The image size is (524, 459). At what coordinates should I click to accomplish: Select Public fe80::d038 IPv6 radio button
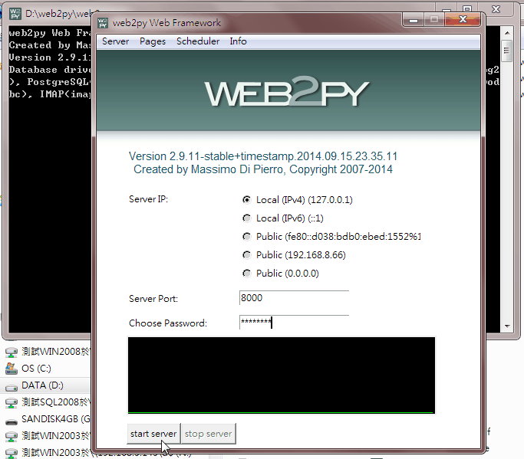click(246, 236)
